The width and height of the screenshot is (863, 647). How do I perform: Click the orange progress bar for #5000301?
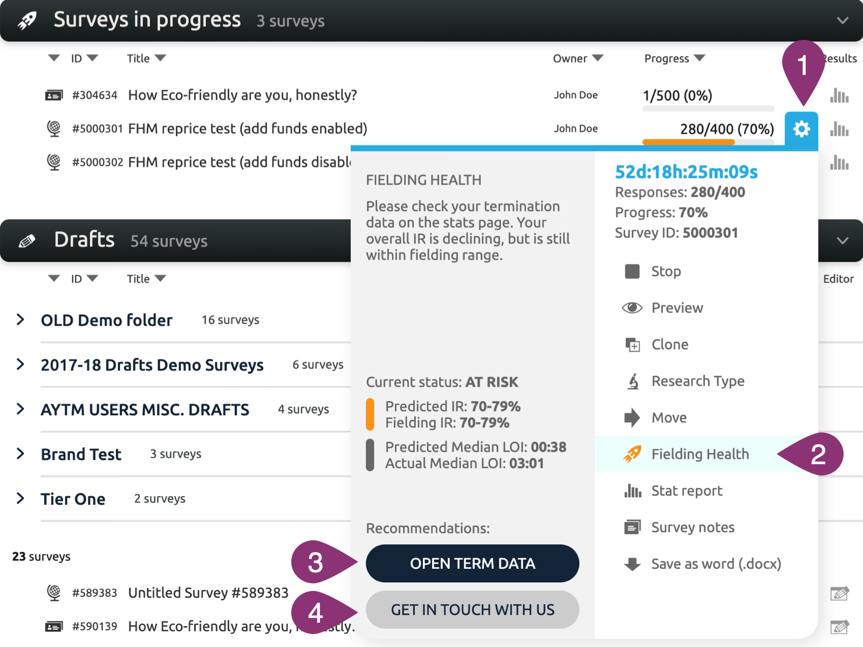(x=688, y=142)
